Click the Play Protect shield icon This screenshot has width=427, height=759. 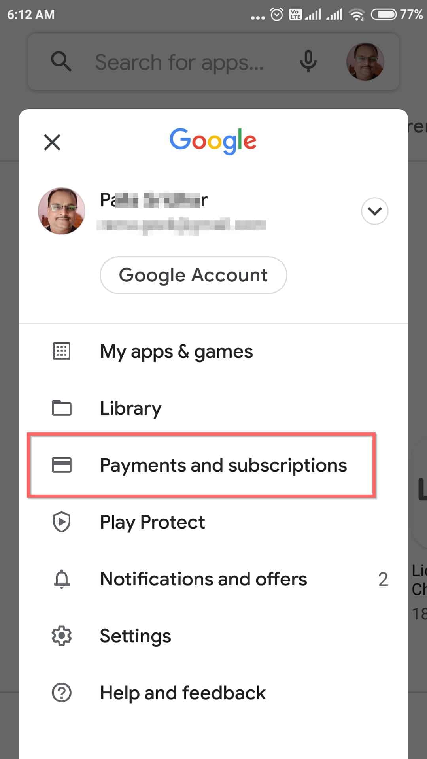pos(62,522)
